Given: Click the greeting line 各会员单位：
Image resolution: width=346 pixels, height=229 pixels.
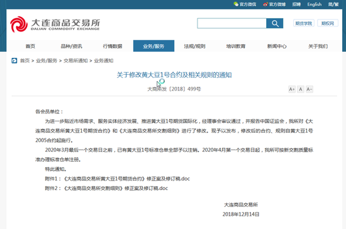Looking at the screenshot, I should pyautogui.click(x=49, y=111).
